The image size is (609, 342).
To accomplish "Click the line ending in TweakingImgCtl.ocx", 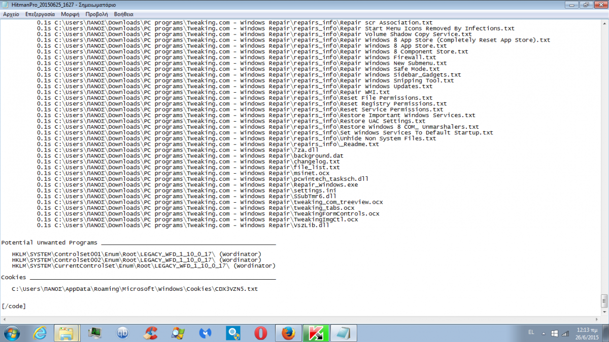I will pos(197,219).
